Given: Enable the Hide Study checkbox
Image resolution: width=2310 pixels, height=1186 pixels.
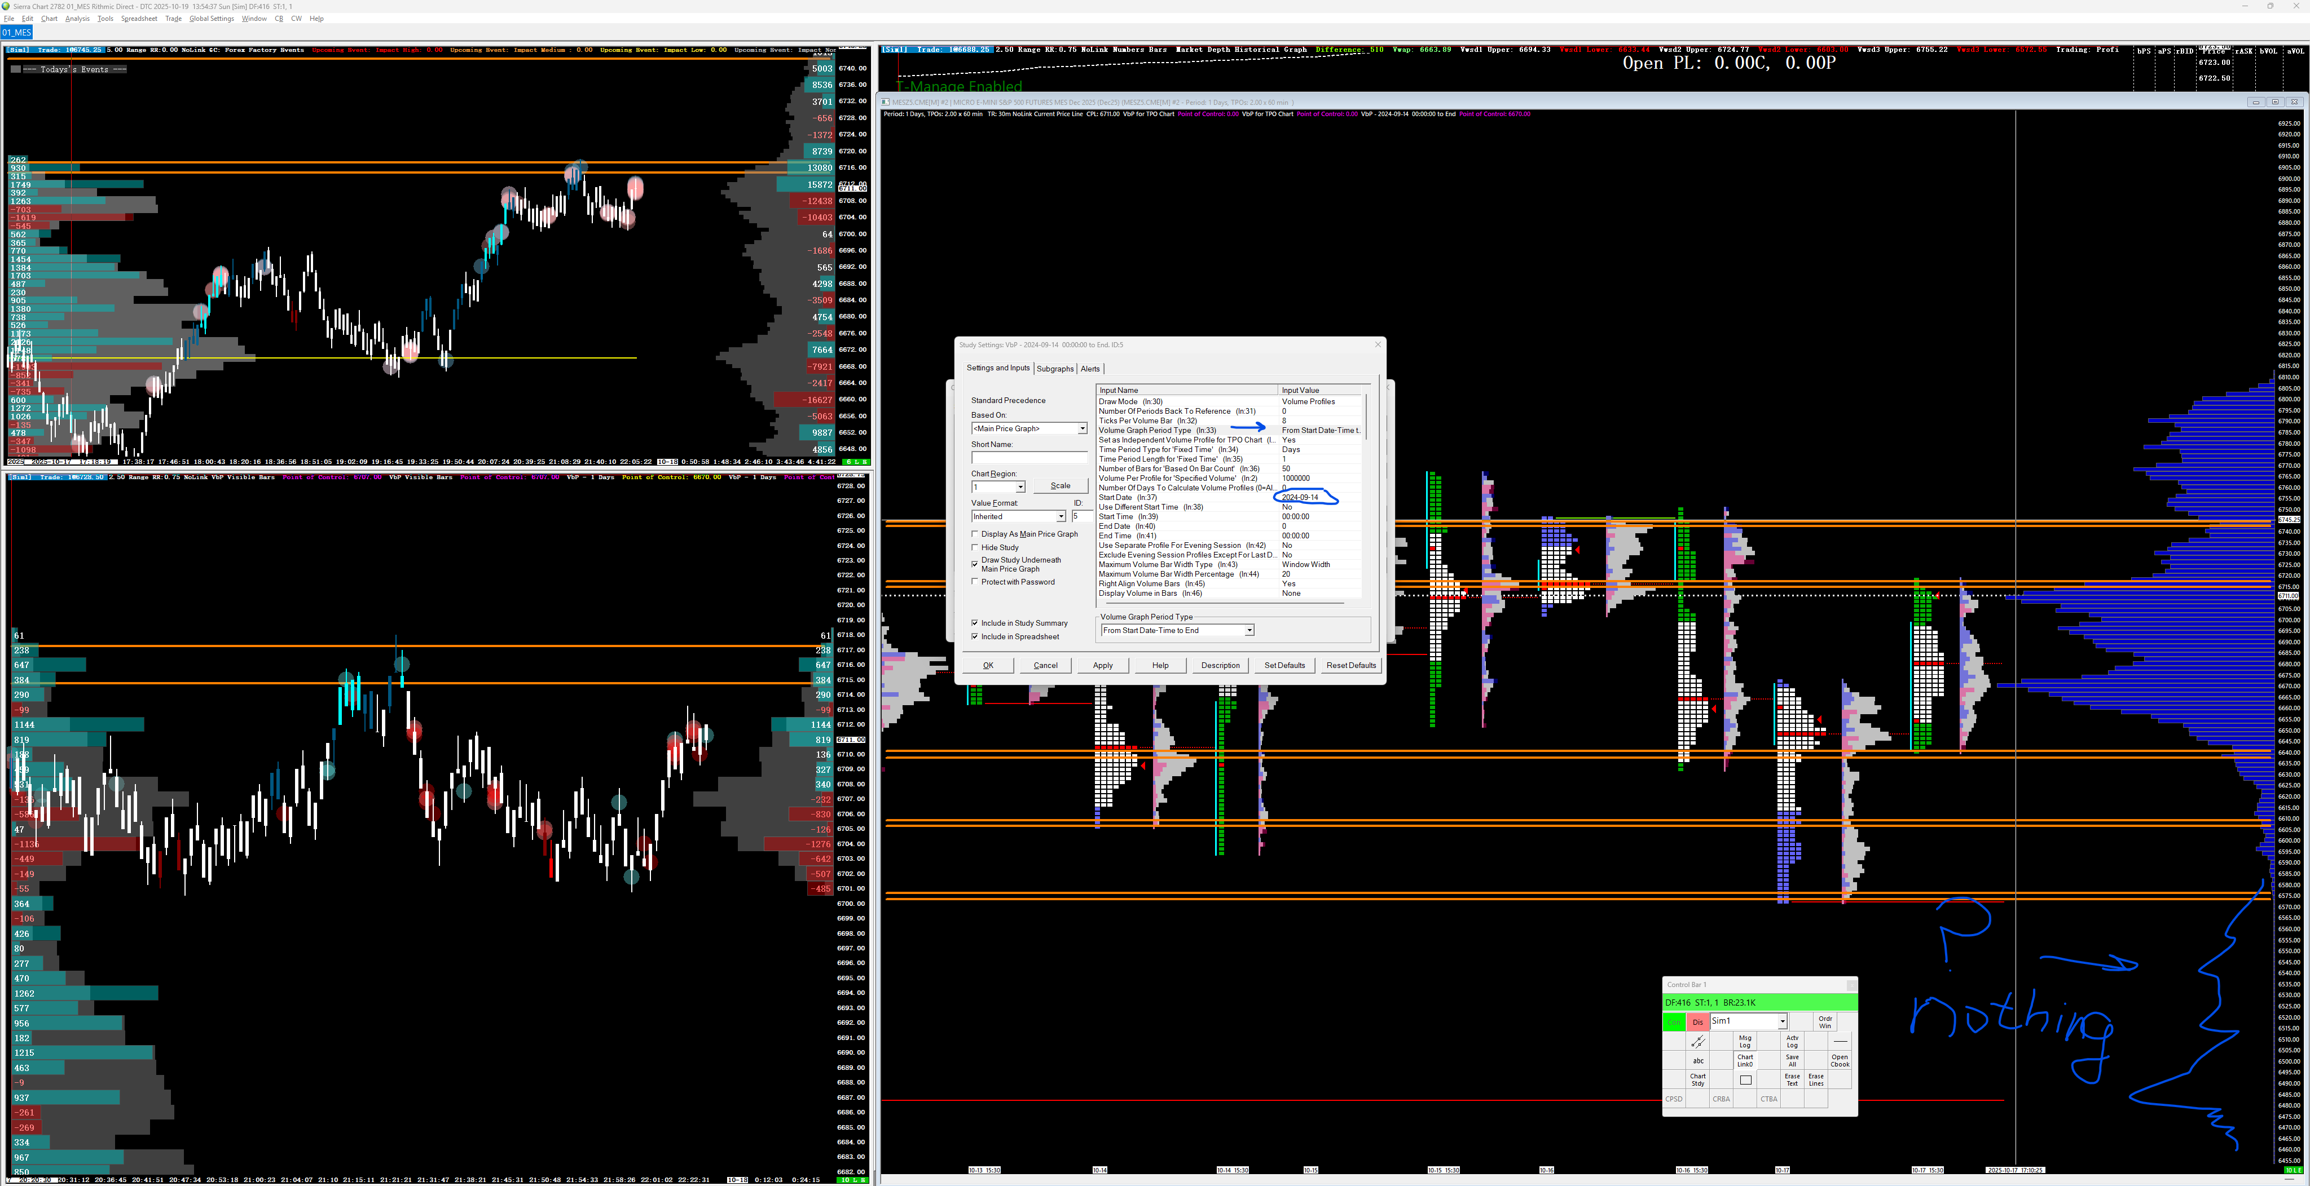Looking at the screenshot, I should (x=976, y=547).
